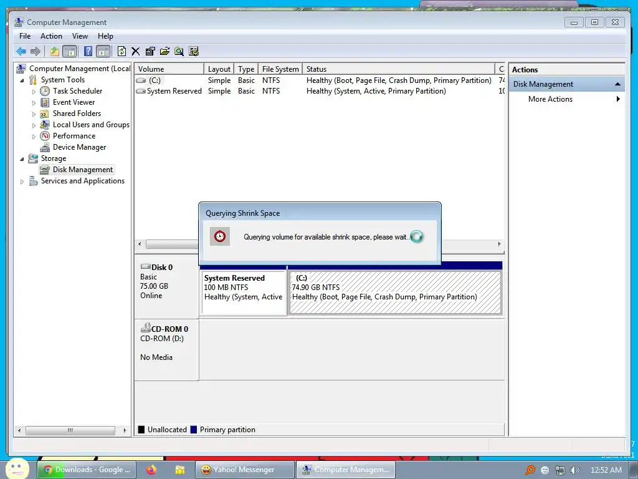Select Shared Folders in the tree
The height and width of the screenshot is (479, 638).
pyautogui.click(x=77, y=114)
